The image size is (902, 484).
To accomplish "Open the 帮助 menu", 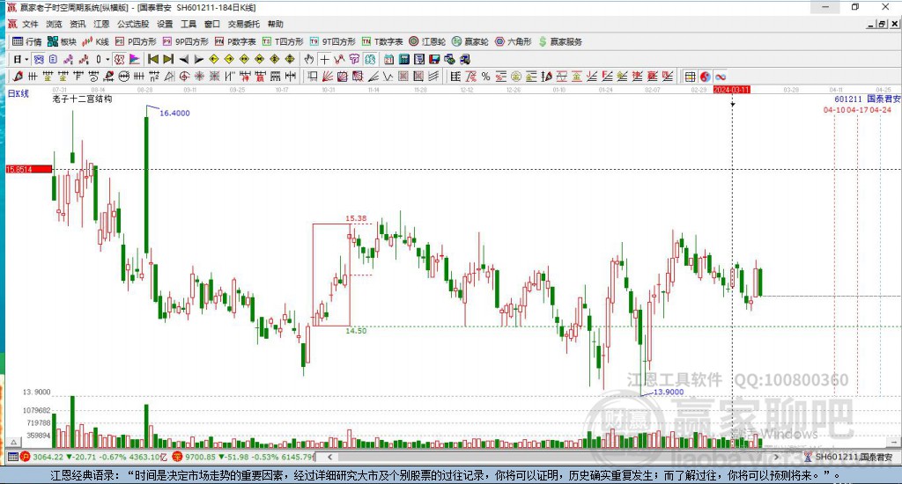I will [x=276, y=24].
